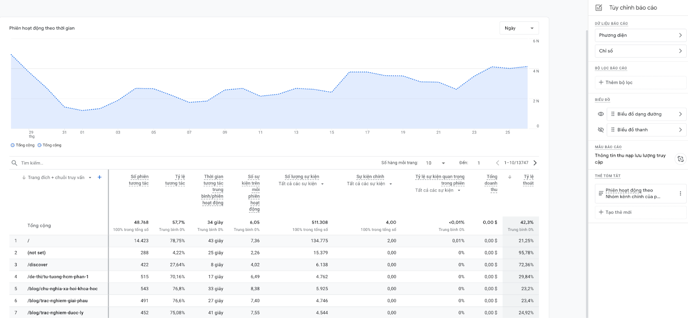Image resolution: width=688 pixels, height=318 pixels.
Task: Click the 511.308 total events value
Action: (319, 222)
